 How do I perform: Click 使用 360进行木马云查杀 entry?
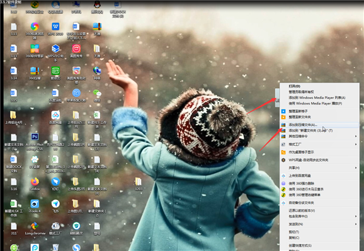click(320, 189)
